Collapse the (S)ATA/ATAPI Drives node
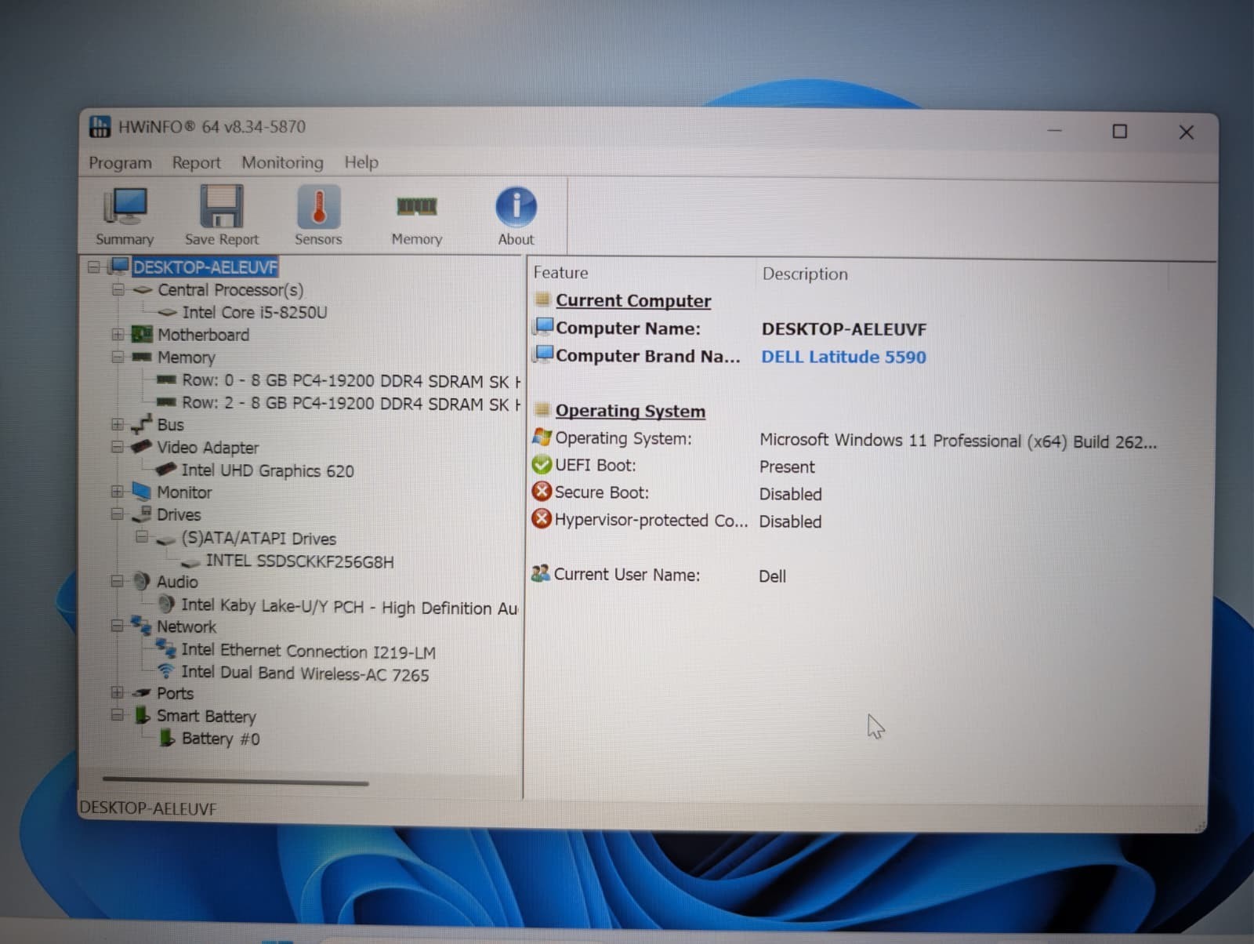 point(142,537)
